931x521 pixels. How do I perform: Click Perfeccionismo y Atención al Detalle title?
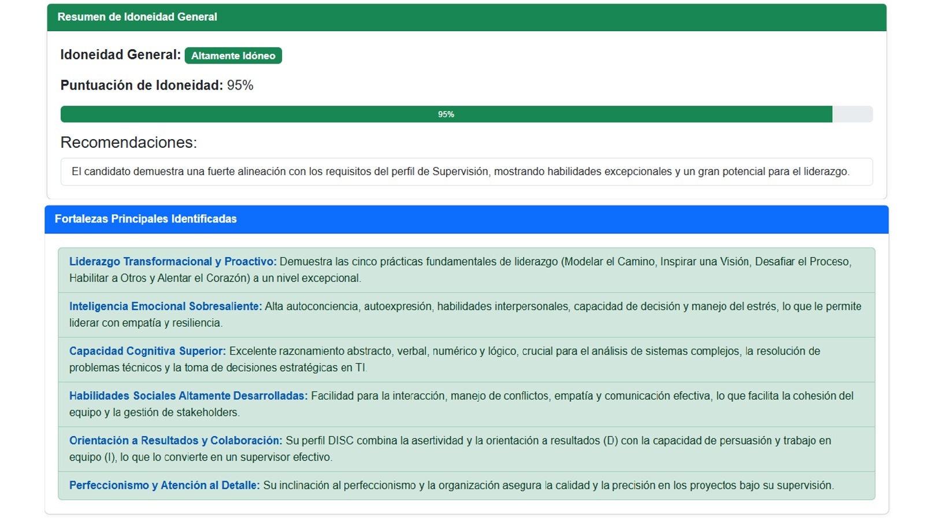[x=164, y=486]
